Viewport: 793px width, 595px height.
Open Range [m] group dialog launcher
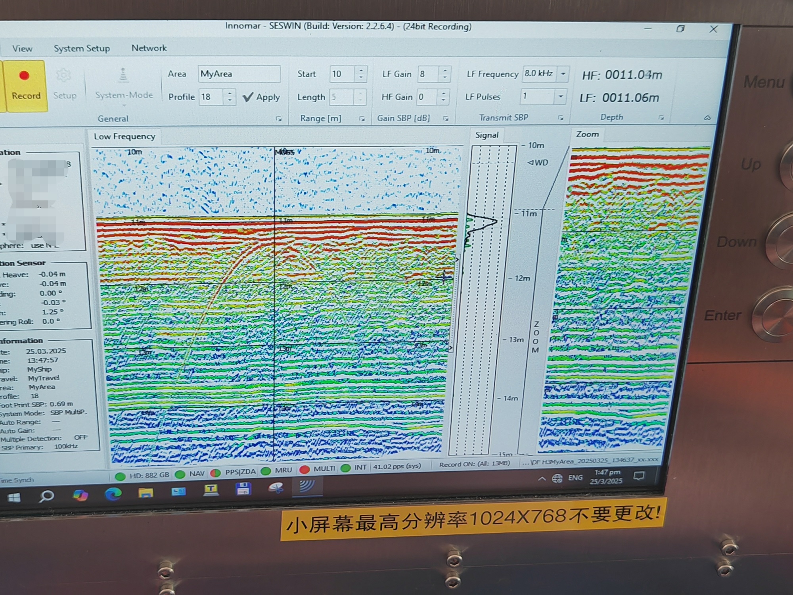[362, 118]
